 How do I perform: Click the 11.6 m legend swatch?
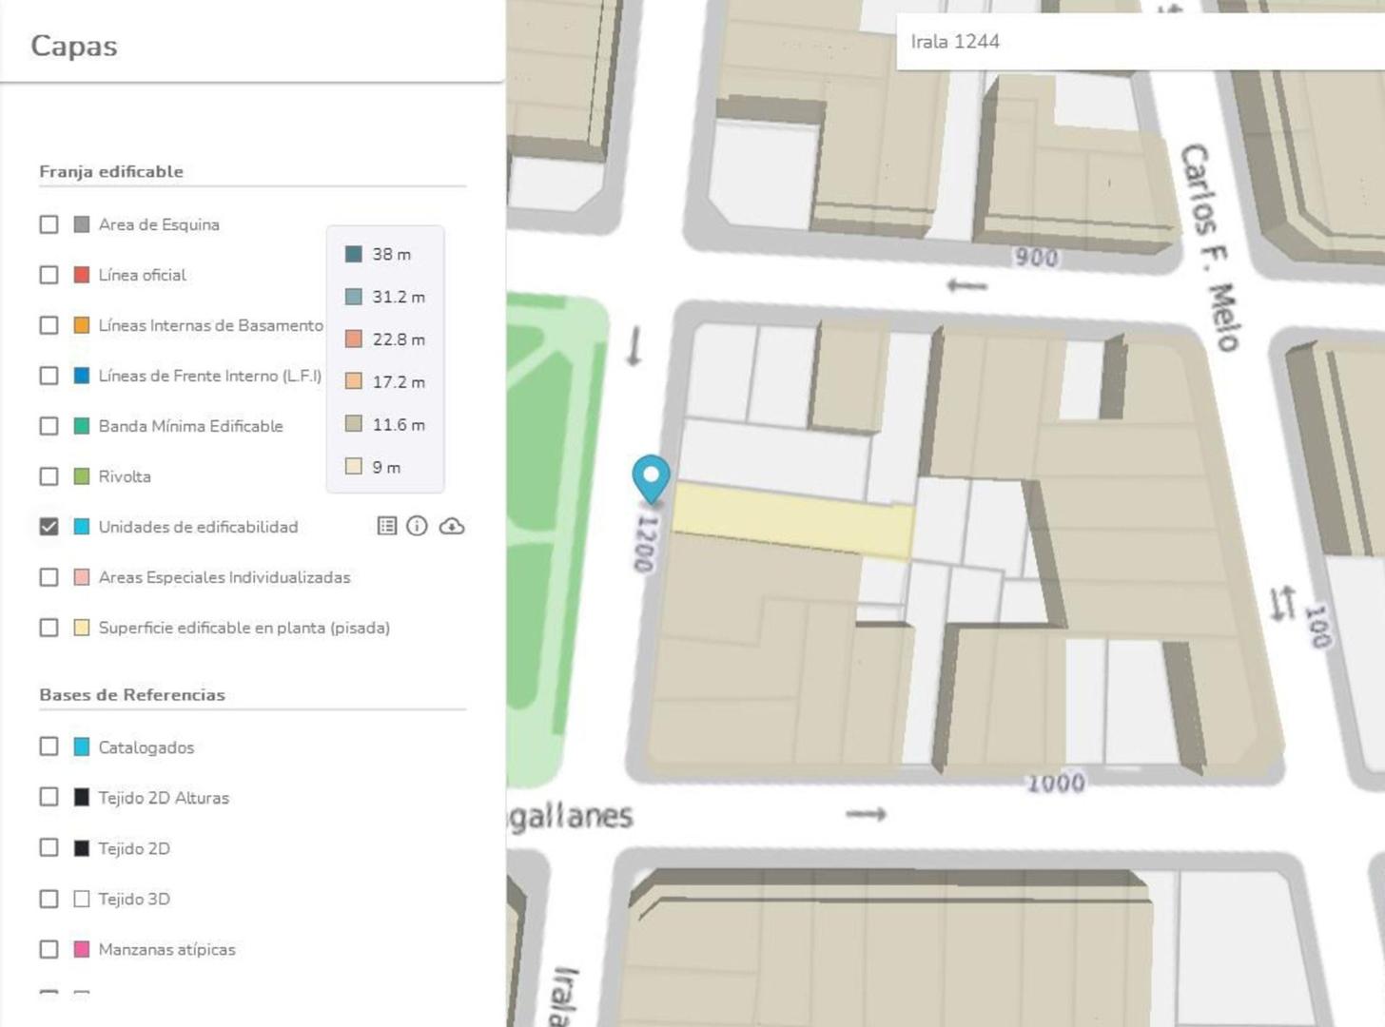(353, 424)
